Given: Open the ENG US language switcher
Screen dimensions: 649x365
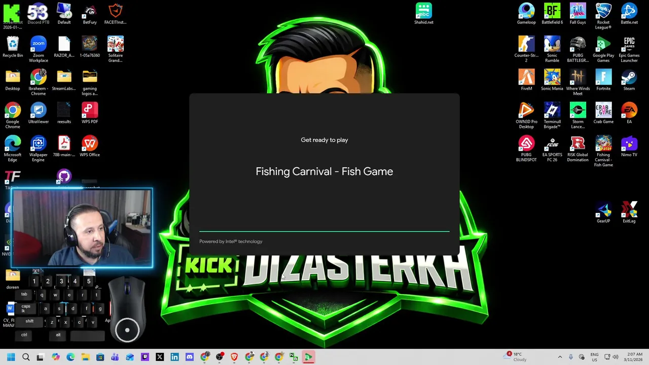Looking at the screenshot, I should (x=594, y=357).
